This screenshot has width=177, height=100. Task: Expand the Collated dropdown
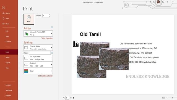coord(38,64)
